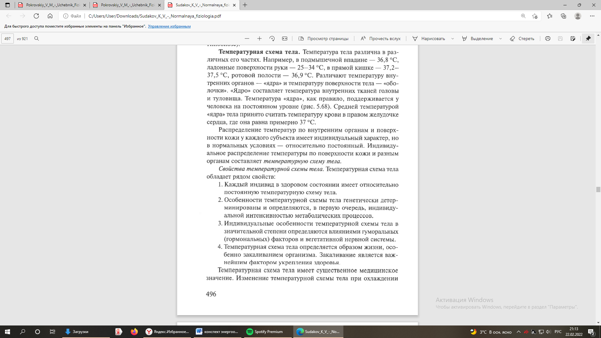Image resolution: width=601 pixels, height=338 pixels.
Task: Go forward to next page
Action: [x=23, y=16]
